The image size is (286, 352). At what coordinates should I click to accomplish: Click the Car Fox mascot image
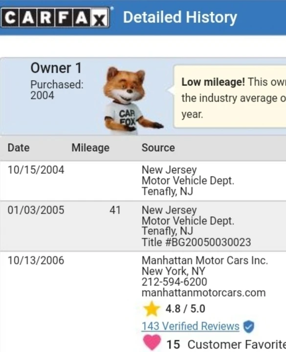pos(133,100)
